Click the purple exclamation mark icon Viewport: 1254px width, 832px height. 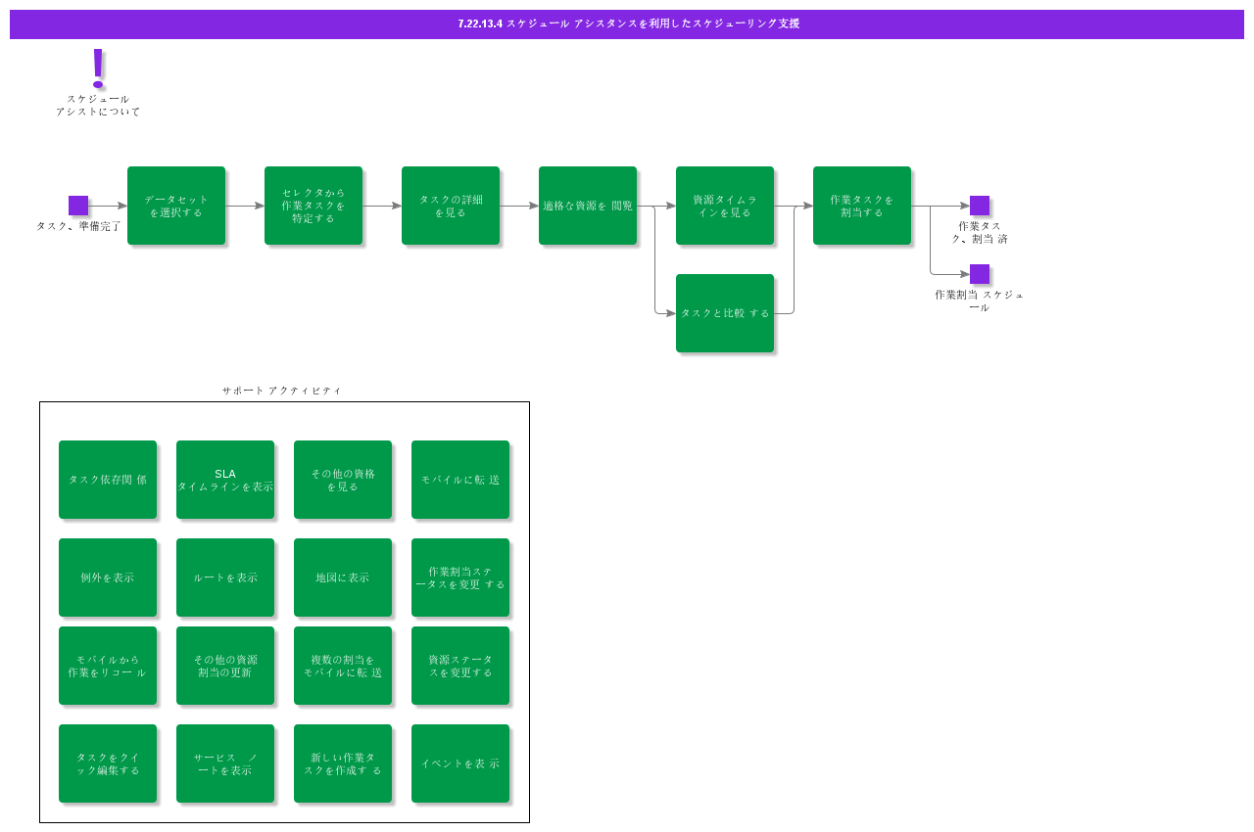[98, 67]
